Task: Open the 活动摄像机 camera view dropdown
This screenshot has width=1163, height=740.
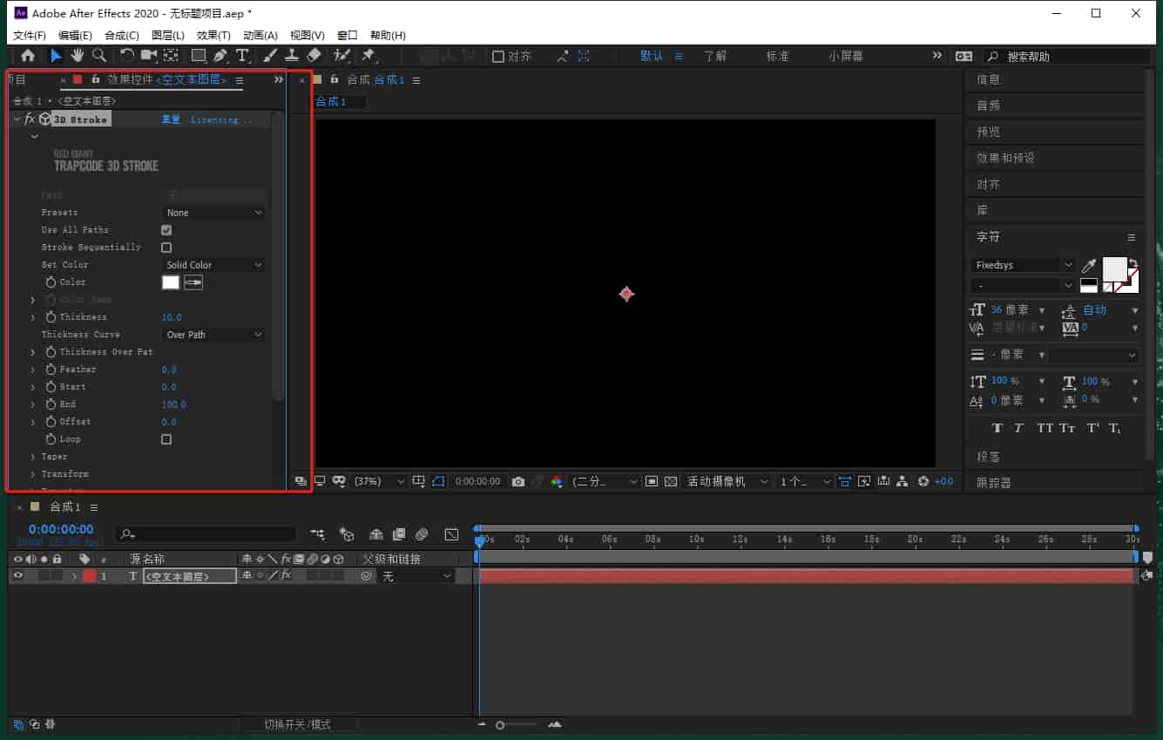Action: (727, 481)
